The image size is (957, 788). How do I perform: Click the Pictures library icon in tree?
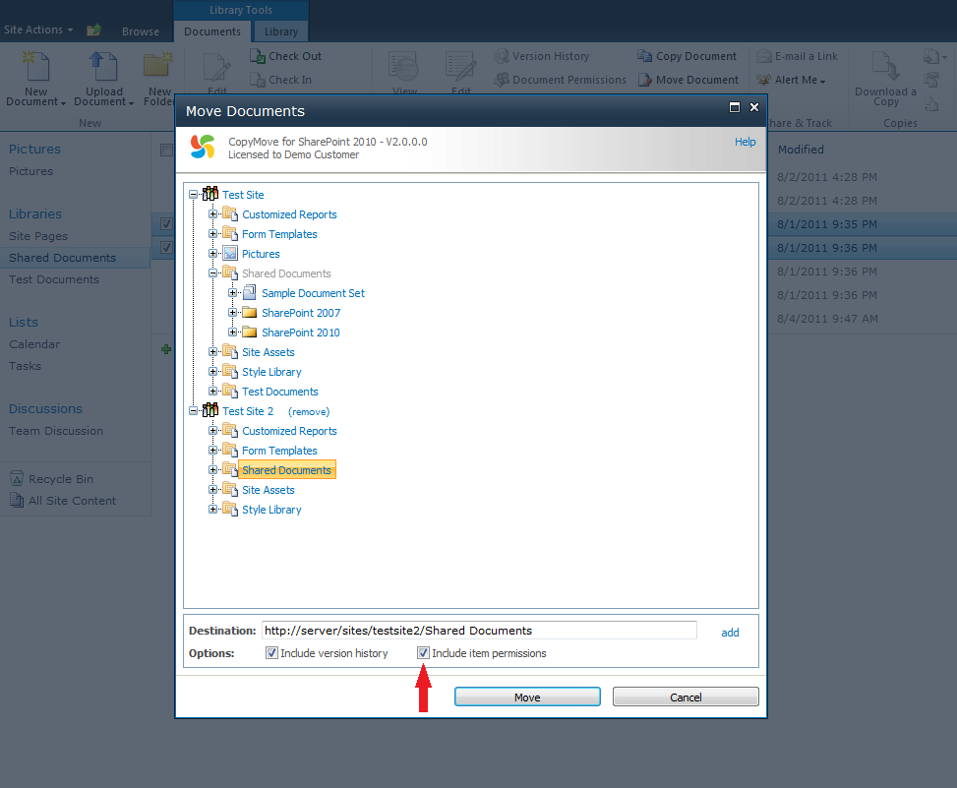(230, 253)
